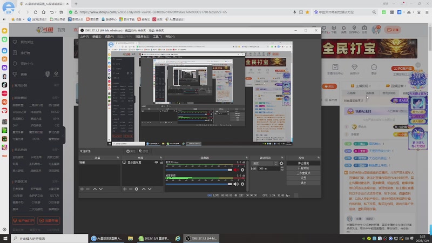This screenshot has height=243, width=432.
Task: Open source properties gear in Sources toolbar
Action: click(x=137, y=189)
